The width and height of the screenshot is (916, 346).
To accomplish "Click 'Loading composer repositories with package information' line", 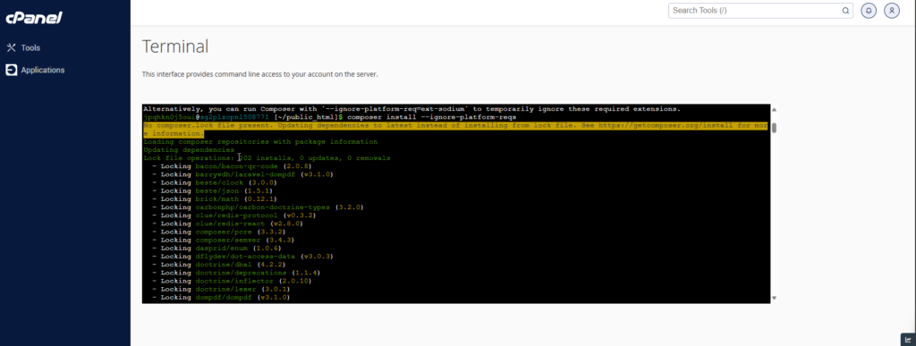I will click(x=260, y=142).
